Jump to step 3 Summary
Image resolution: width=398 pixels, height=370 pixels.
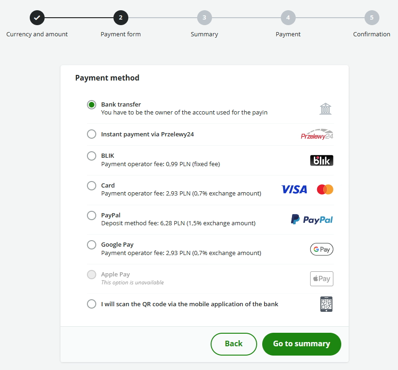click(204, 18)
